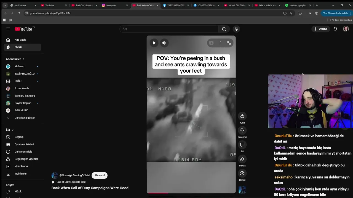
Task: Focus the Ara search field
Action: (x=169, y=29)
